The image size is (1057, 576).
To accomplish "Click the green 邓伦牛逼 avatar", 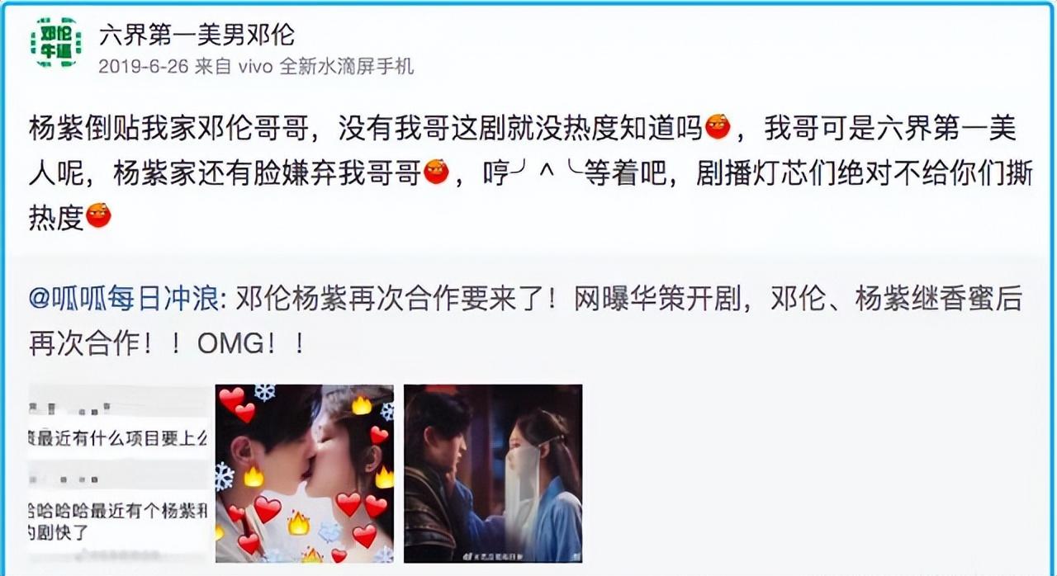I will pyautogui.click(x=56, y=43).
